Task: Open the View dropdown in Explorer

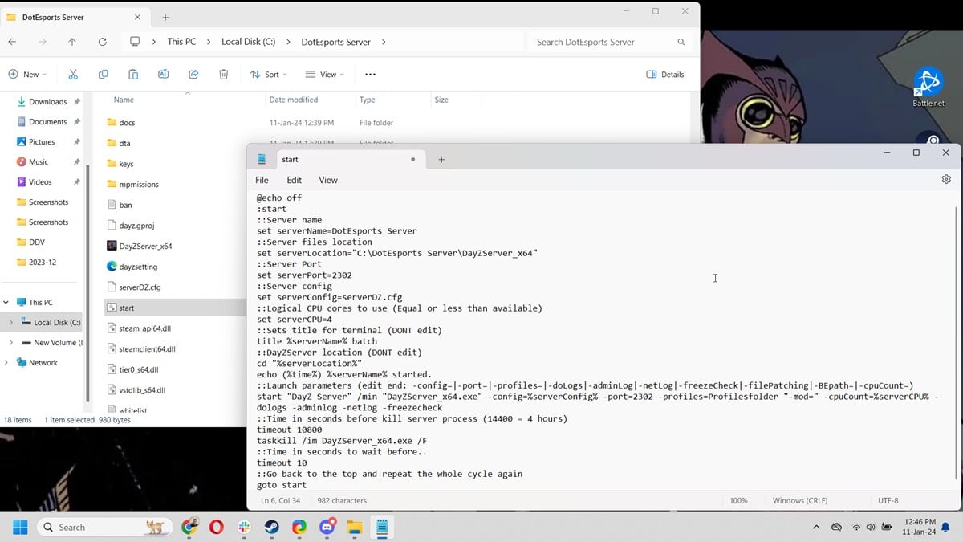Action: [x=324, y=75]
